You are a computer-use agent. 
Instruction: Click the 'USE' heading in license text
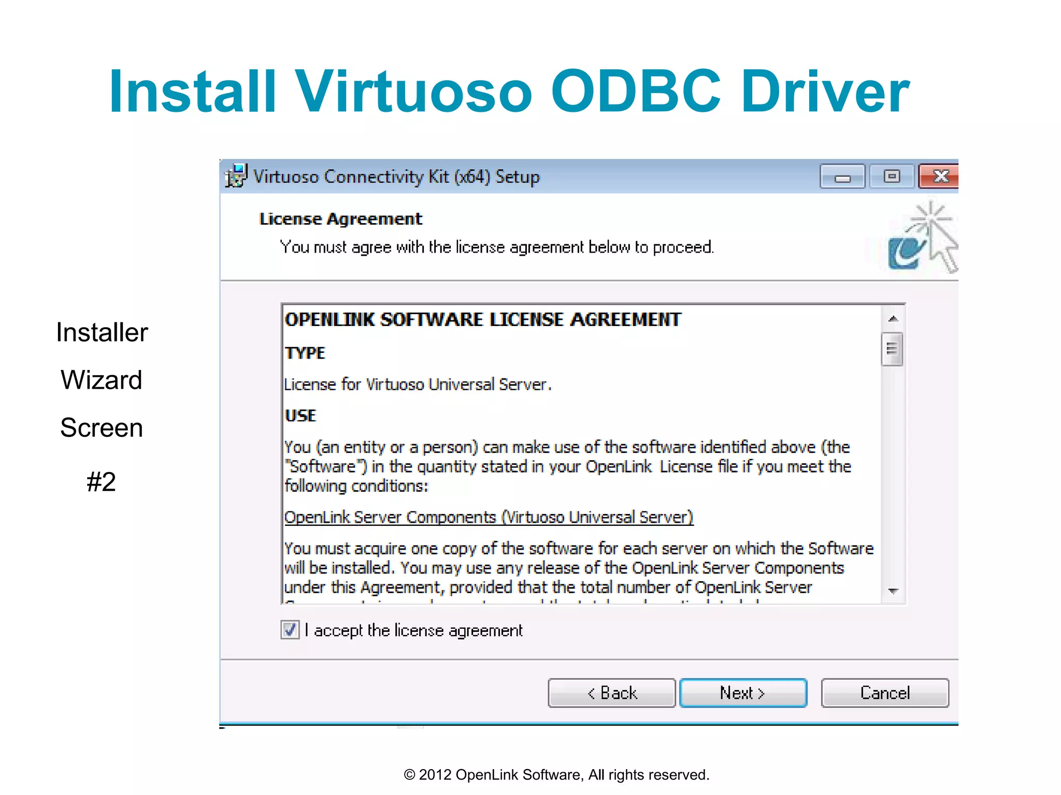[x=300, y=416]
